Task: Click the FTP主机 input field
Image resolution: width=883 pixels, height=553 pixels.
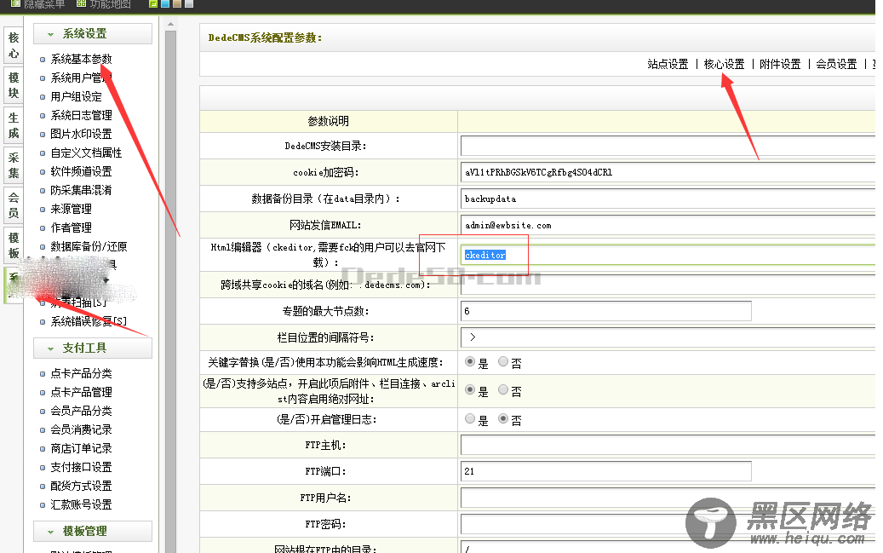Action: pos(668,446)
